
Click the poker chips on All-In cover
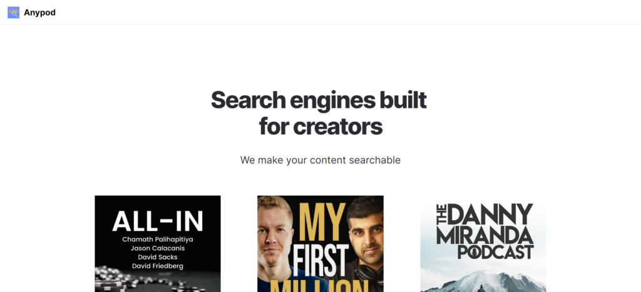pyautogui.click(x=118, y=279)
